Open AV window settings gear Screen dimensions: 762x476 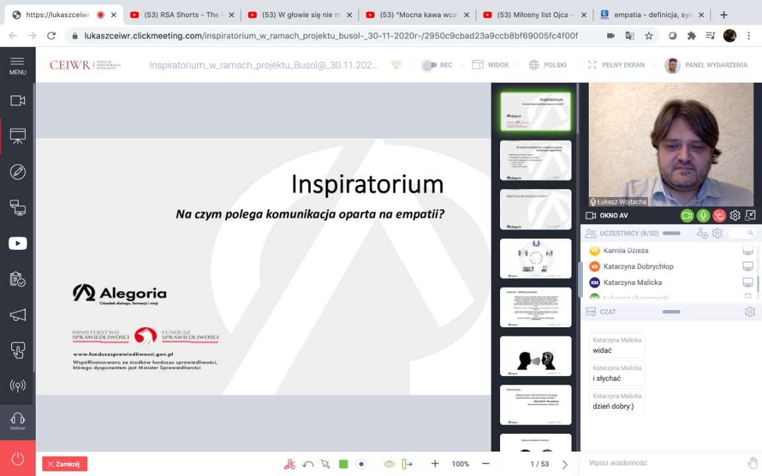tap(735, 216)
